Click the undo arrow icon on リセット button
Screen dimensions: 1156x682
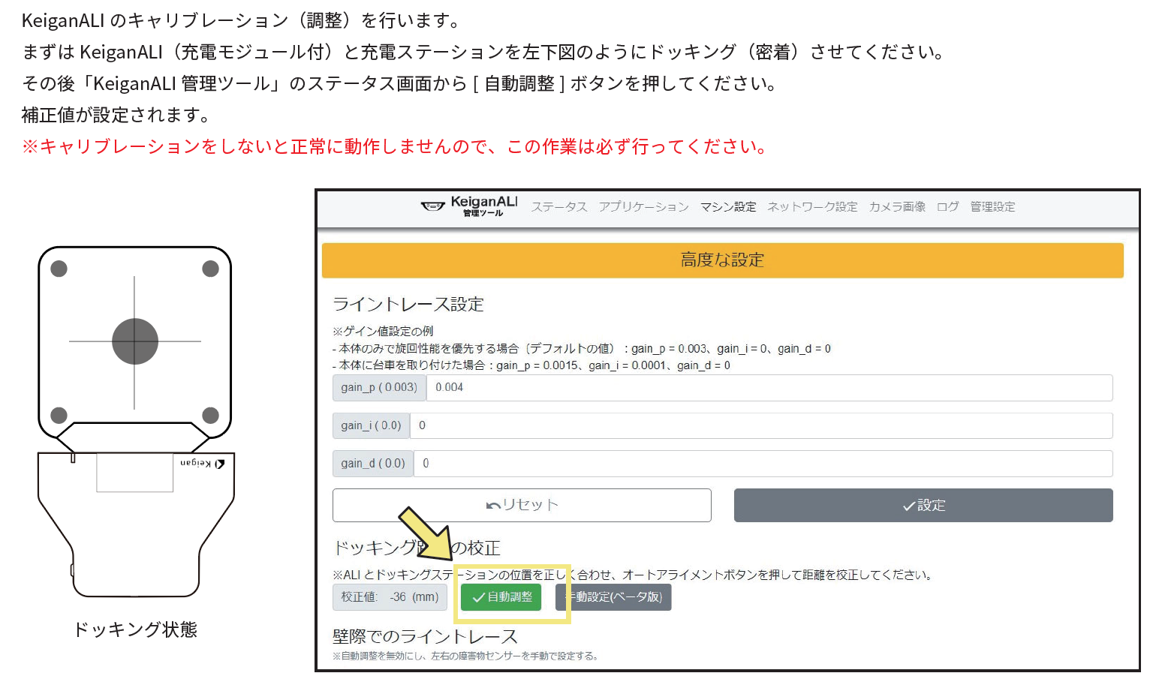pos(492,505)
